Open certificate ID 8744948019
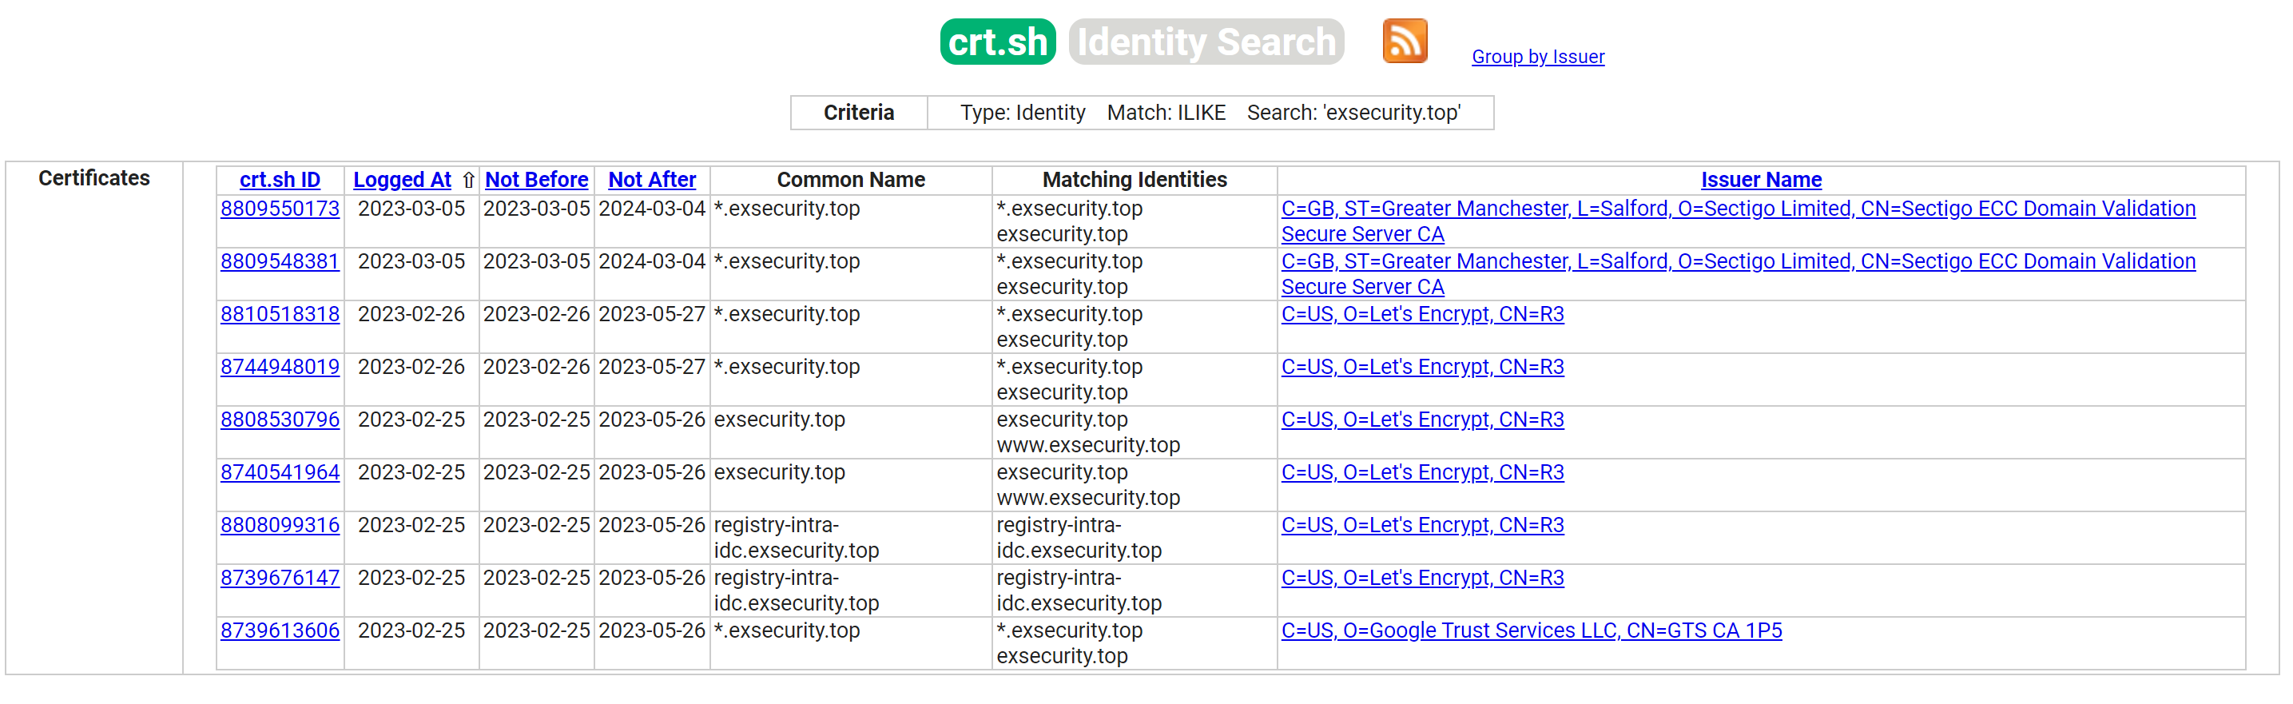2293x704 pixels. (x=280, y=366)
